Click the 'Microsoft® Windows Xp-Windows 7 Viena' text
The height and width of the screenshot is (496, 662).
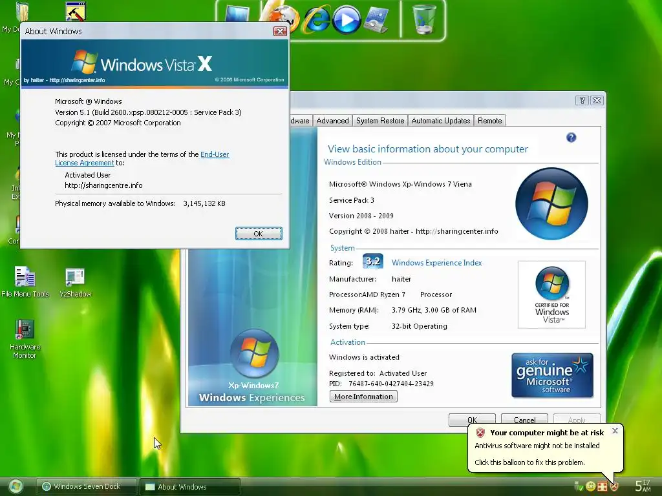click(400, 184)
